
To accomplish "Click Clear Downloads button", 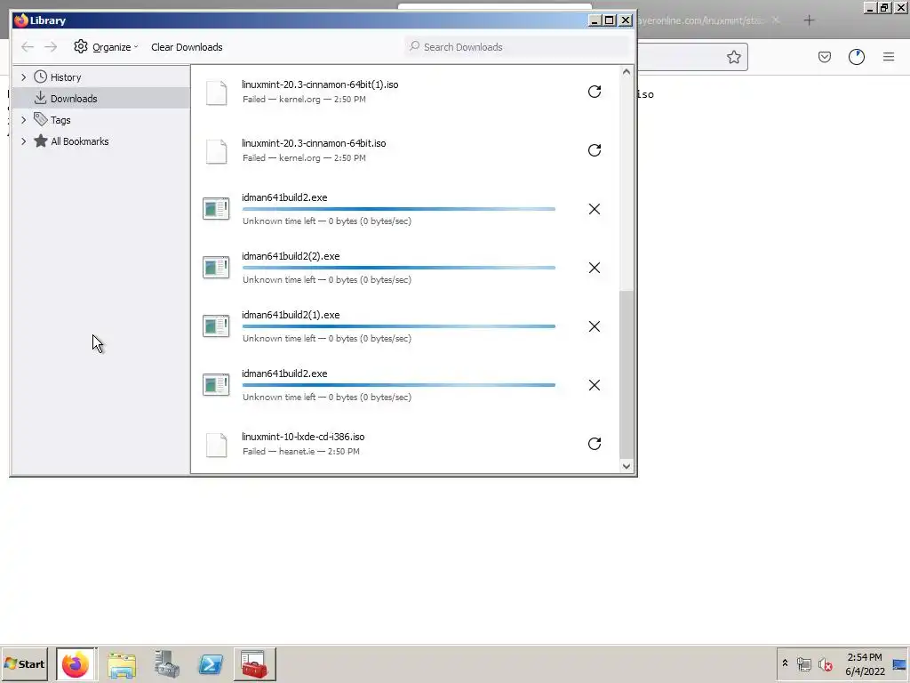I will pyautogui.click(x=187, y=47).
